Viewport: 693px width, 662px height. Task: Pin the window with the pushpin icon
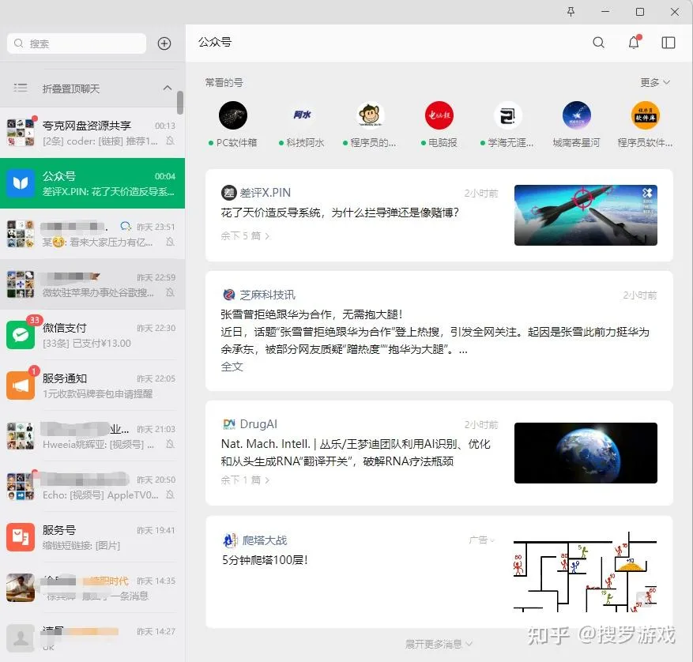571,12
